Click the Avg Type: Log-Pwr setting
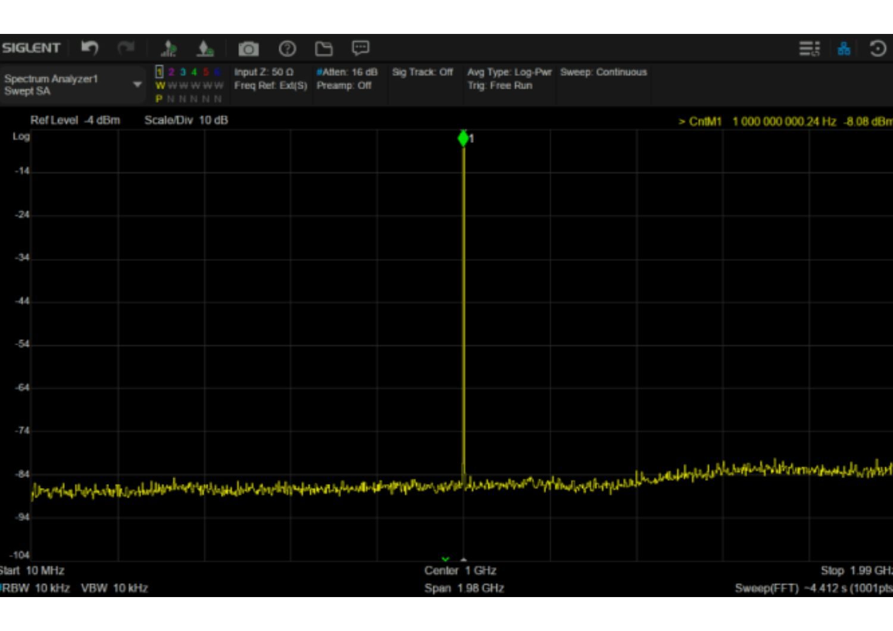The width and height of the screenshot is (893, 631). [x=510, y=72]
